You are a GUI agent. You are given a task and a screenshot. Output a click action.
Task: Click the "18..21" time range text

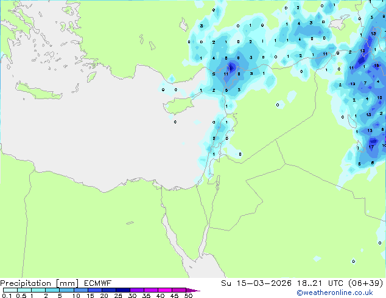(309, 283)
